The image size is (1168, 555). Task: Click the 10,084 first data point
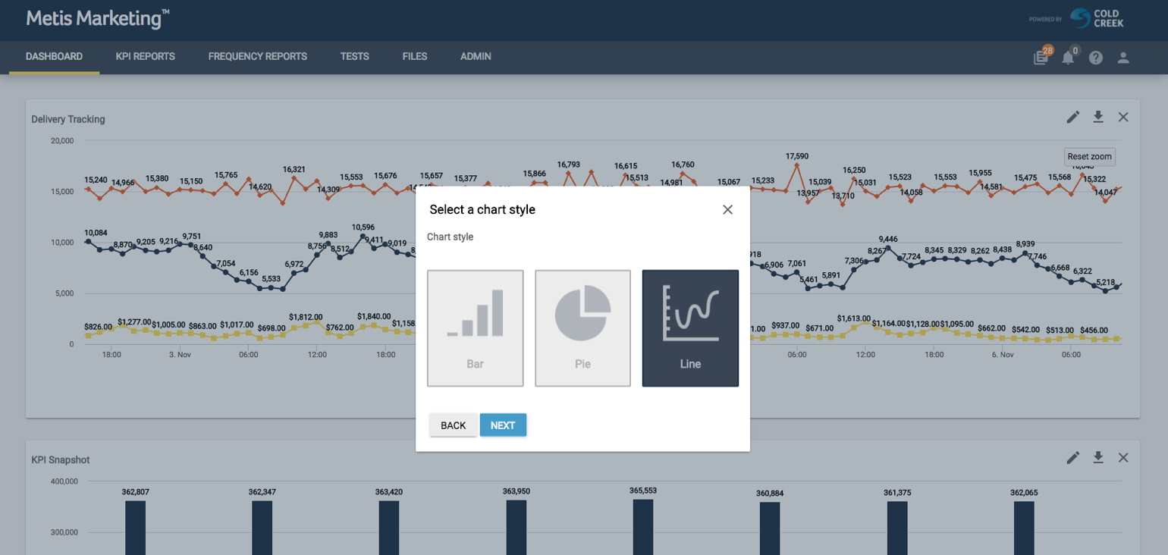point(88,242)
